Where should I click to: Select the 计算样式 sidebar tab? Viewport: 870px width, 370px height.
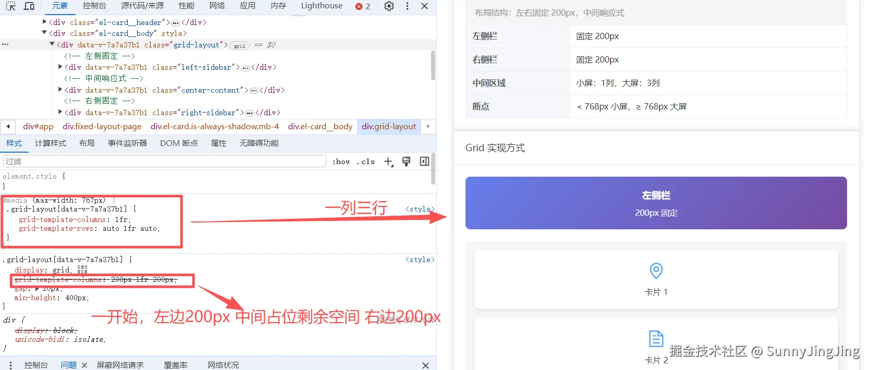[x=51, y=143]
